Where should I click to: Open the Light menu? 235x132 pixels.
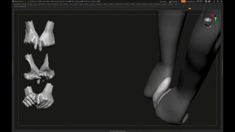pos(81,4)
